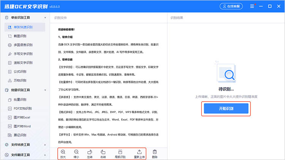Click the 文件转换工具 header label

21,145
